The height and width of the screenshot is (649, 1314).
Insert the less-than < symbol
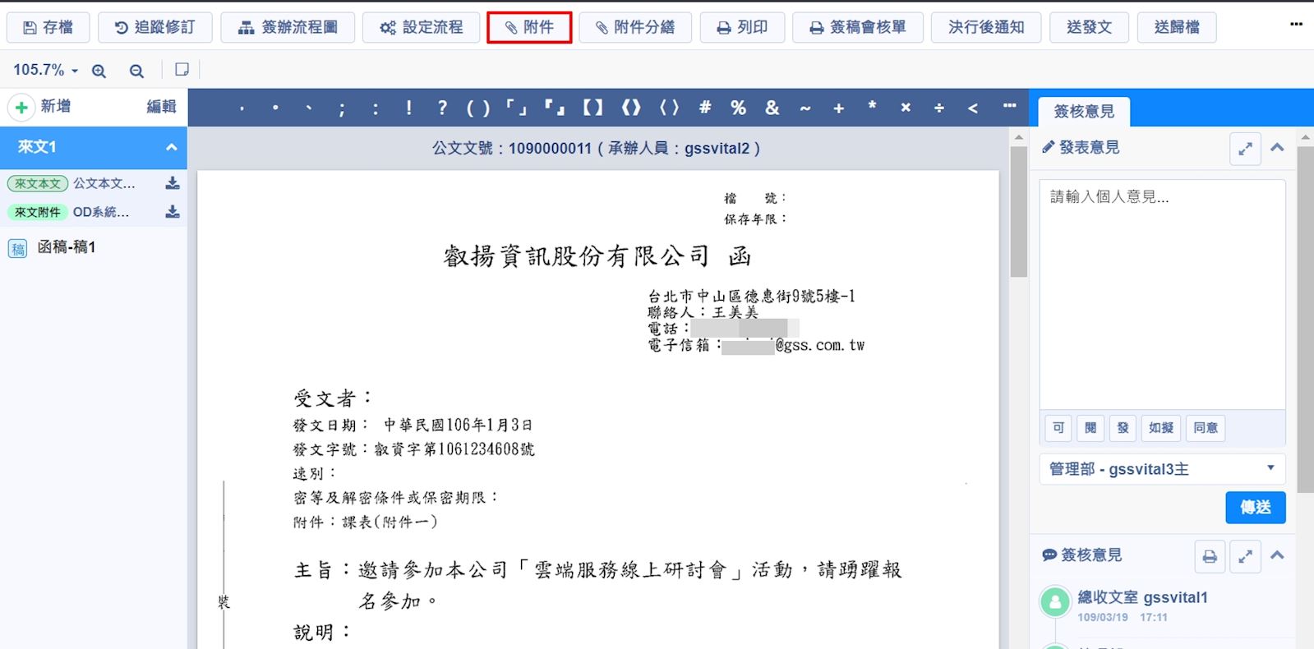973,108
